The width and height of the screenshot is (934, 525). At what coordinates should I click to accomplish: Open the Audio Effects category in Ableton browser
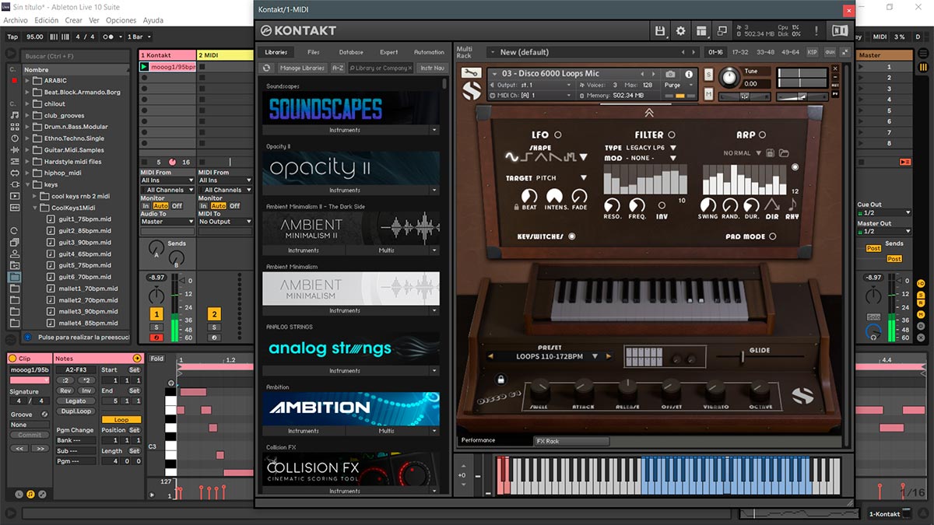click(x=15, y=150)
